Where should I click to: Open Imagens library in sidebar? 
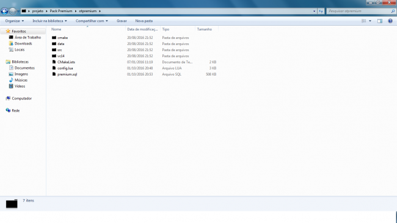click(x=21, y=74)
